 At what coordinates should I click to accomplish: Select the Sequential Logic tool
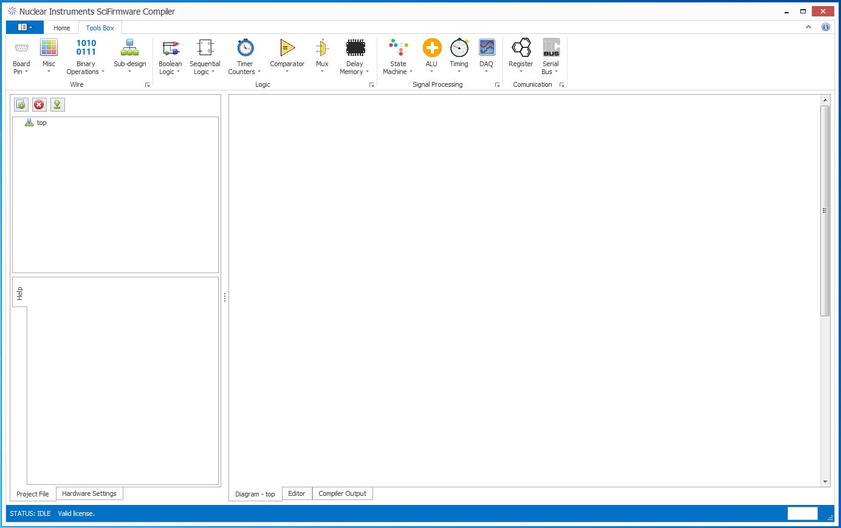(x=205, y=57)
